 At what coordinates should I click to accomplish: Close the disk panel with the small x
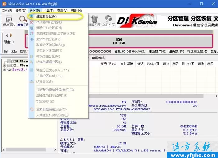pyautogui.click(x=2, y=30)
